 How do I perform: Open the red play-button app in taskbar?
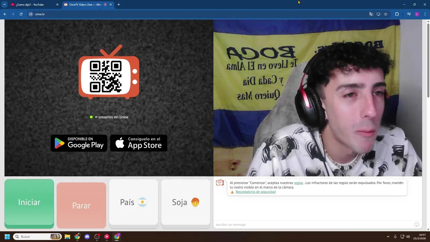coord(107,237)
